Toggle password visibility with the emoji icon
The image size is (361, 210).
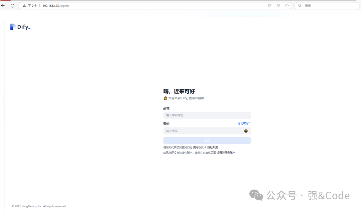coord(246,131)
